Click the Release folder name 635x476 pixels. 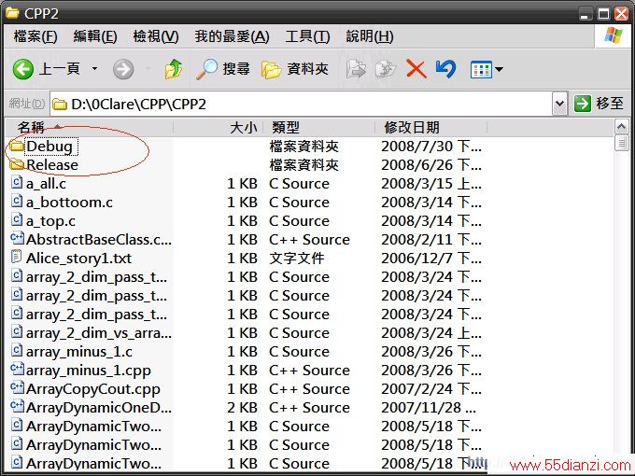(52, 165)
